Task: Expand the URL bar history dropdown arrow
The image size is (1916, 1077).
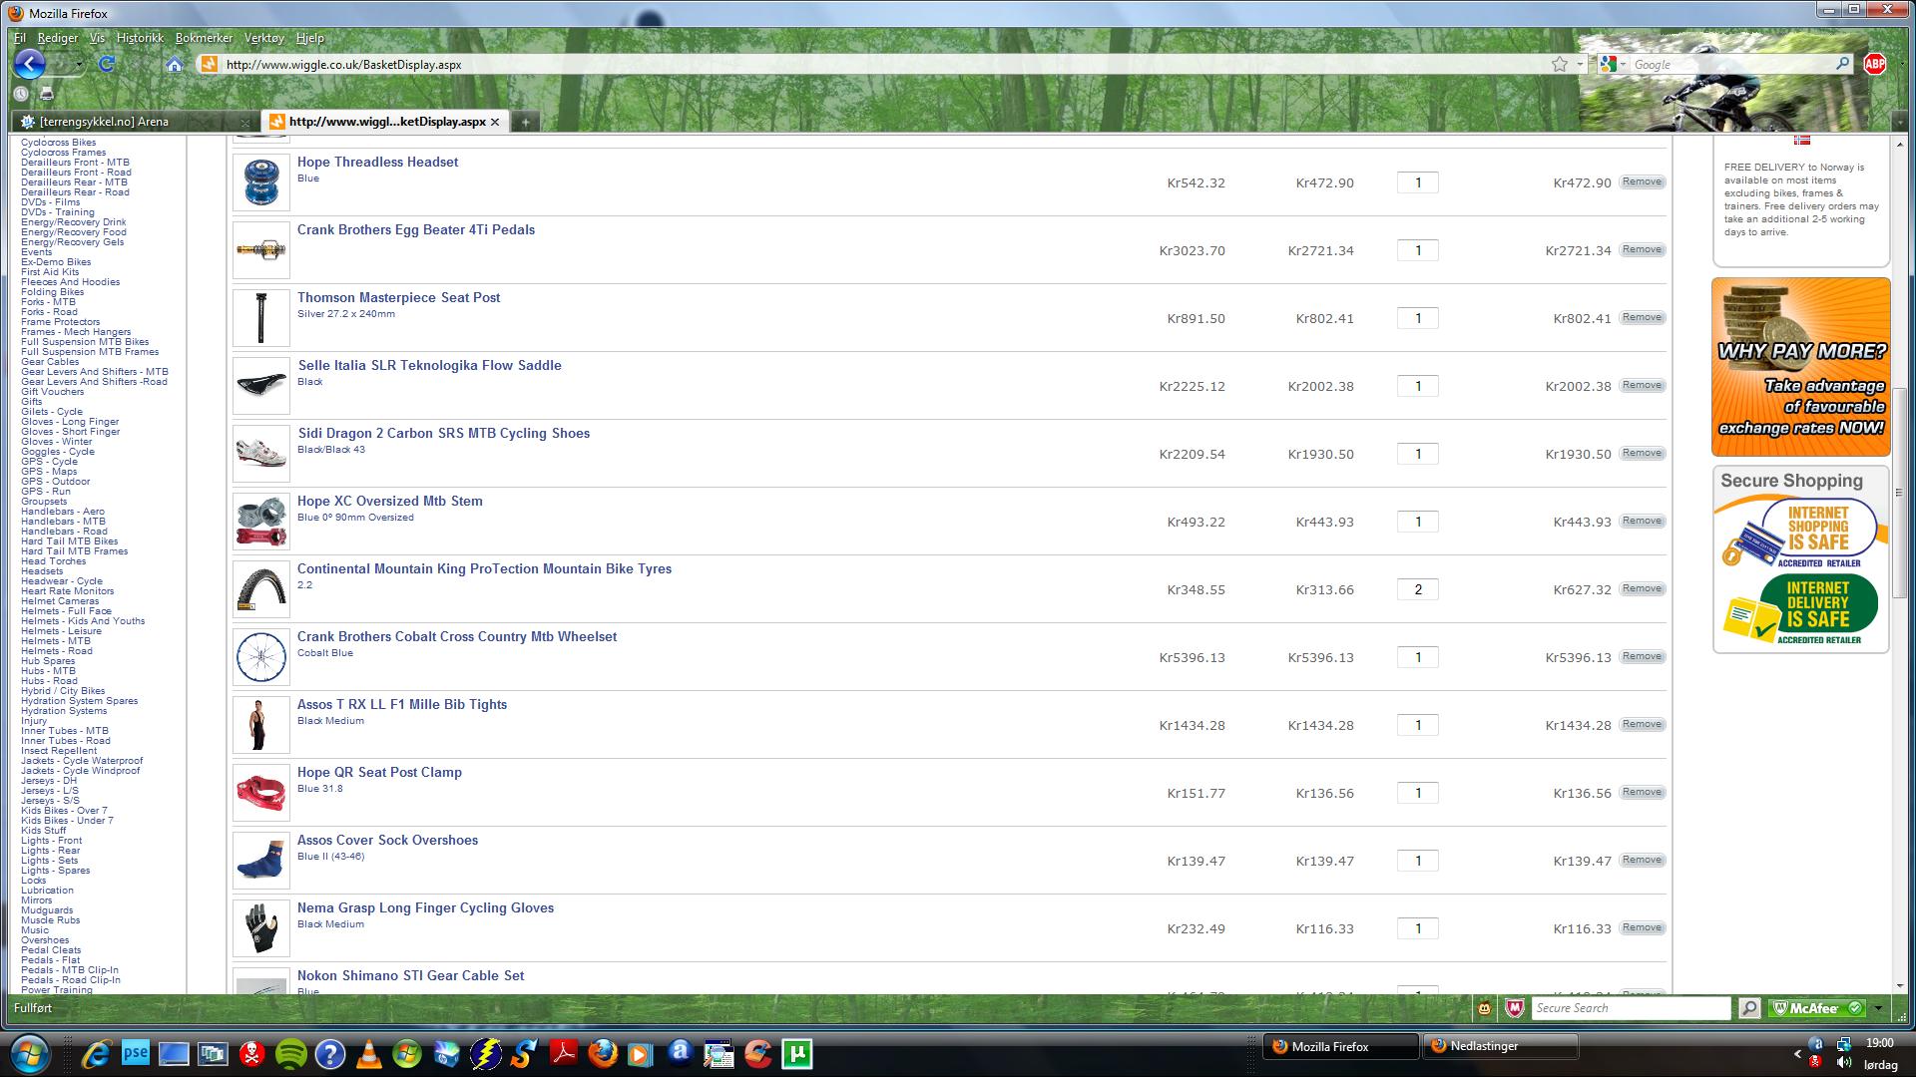Action: tap(1580, 64)
